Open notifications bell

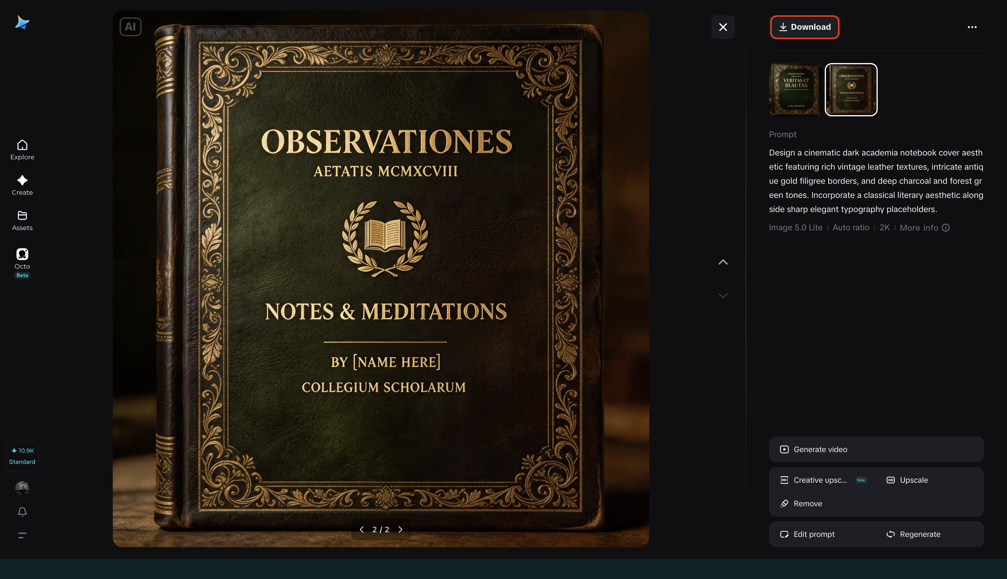tap(22, 512)
